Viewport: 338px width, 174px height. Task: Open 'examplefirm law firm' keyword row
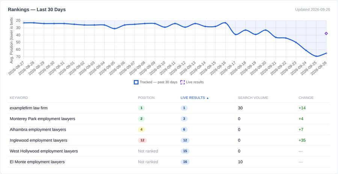pos(169,108)
